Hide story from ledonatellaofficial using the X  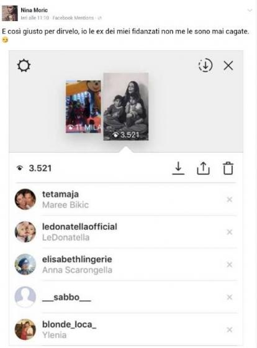[x=230, y=232]
